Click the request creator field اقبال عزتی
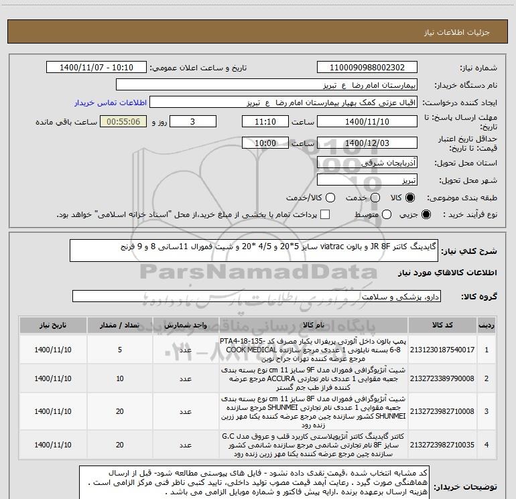Screen dimensions: 516x499 click(x=283, y=102)
